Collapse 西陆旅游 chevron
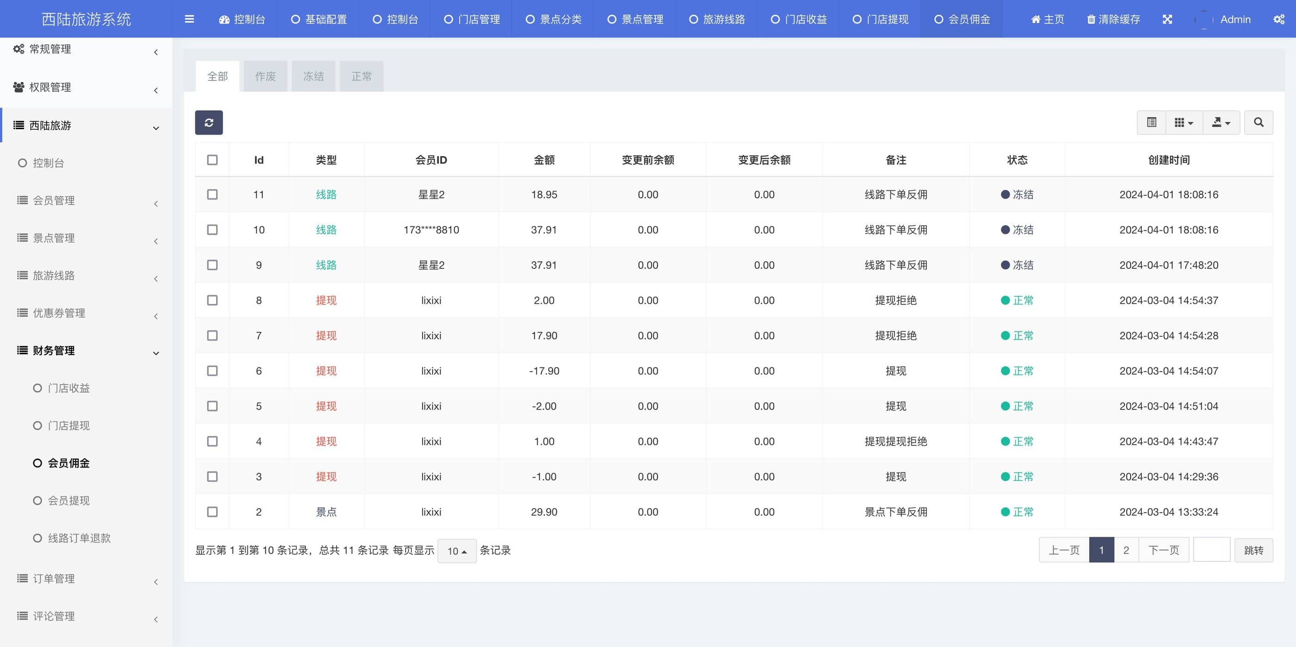Screen dimensions: 1296x647 (156, 128)
